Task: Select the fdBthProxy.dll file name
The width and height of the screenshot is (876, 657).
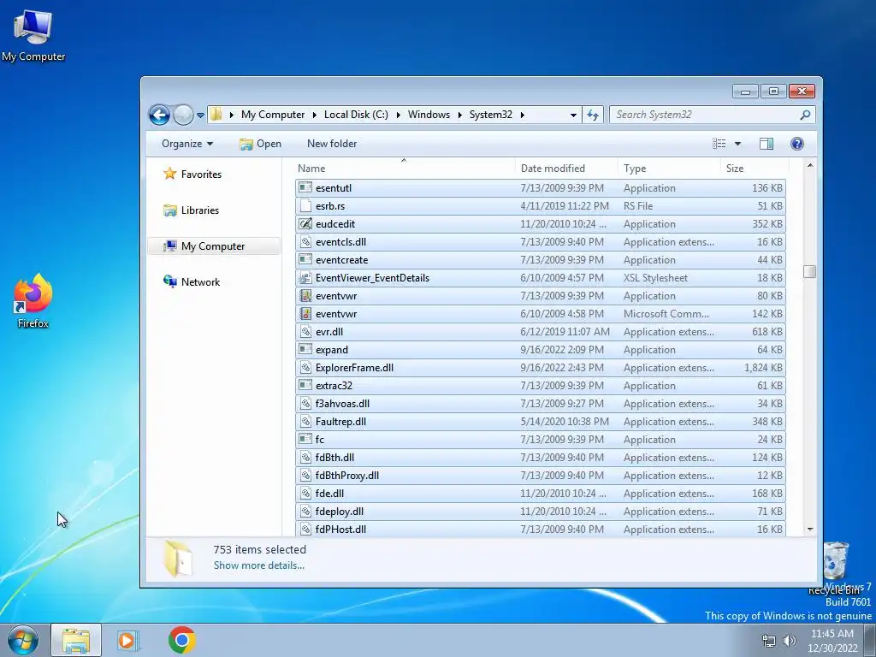Action: (347, 476)
